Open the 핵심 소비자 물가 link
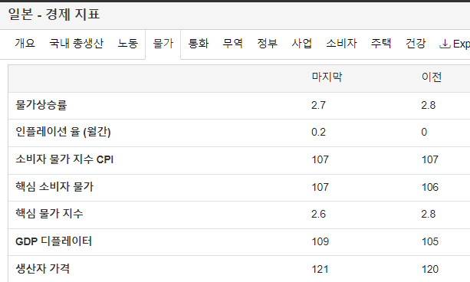470x282 pixels. tap(54, 187)
